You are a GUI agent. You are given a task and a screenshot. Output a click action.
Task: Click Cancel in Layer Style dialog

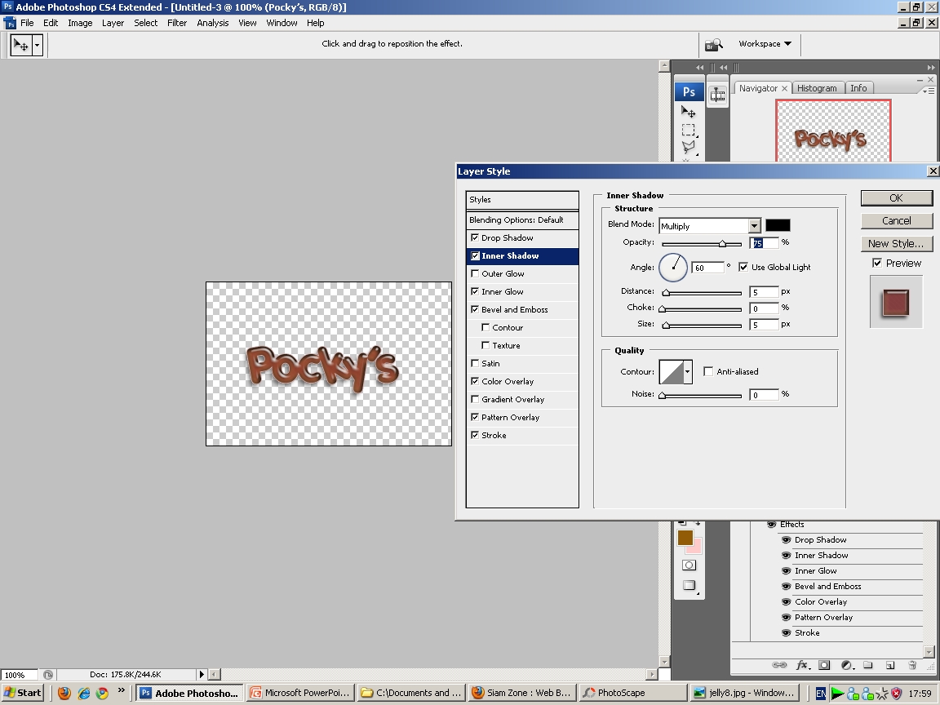896,220
